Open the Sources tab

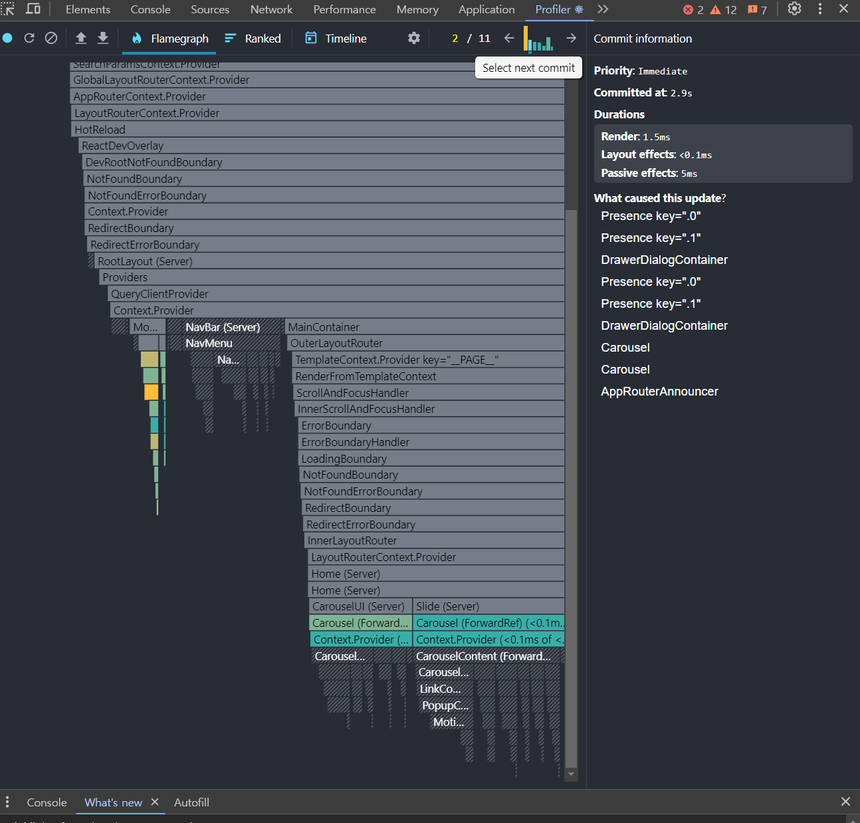(x=210, y=9)
